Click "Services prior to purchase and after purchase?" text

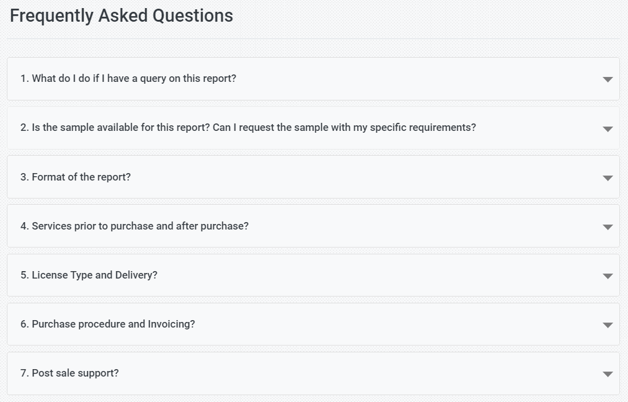[x=135, y=226]
